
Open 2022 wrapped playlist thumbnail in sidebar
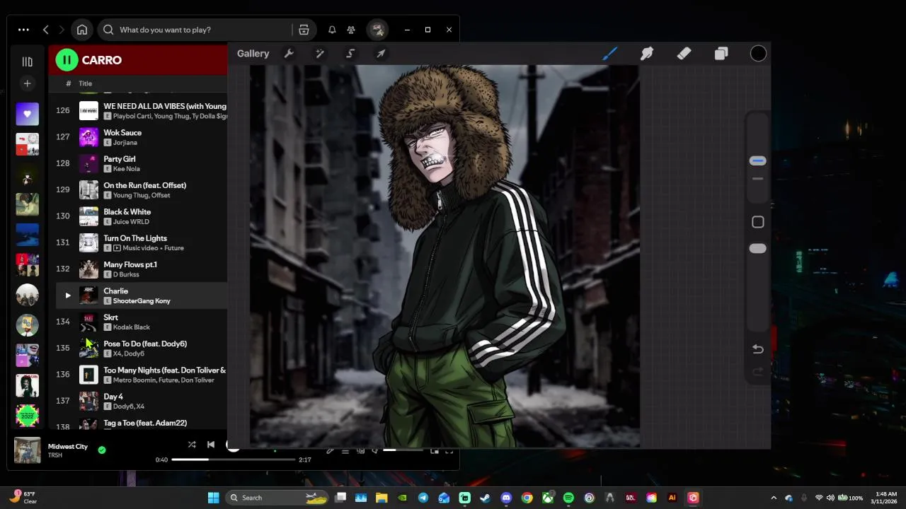coord(27,416)
